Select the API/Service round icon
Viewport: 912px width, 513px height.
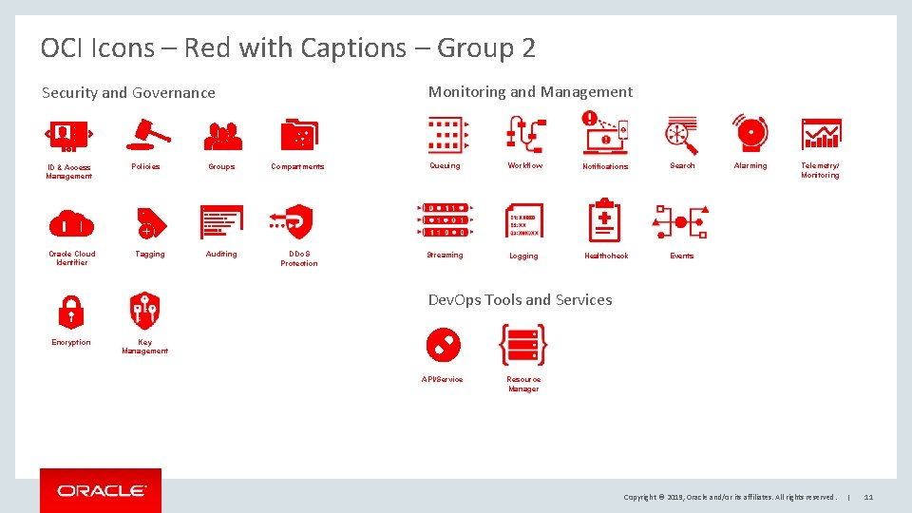444,345
